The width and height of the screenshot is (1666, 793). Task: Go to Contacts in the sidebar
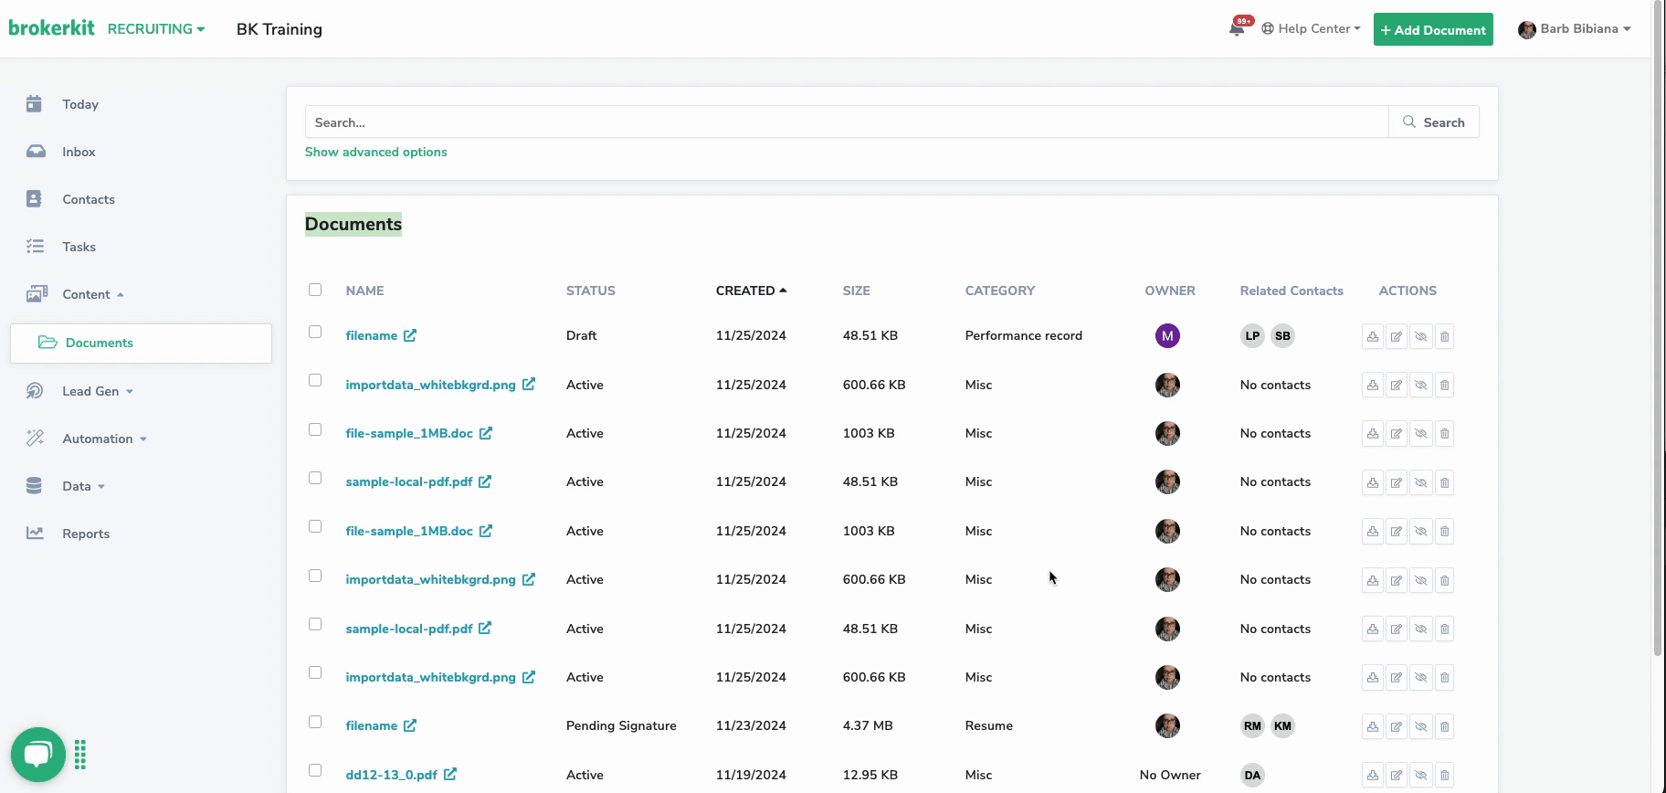(89, 199)
